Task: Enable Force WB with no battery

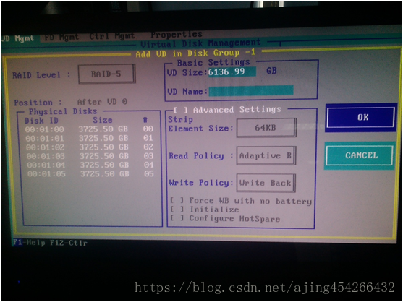Action: click(x=177, y=200)
